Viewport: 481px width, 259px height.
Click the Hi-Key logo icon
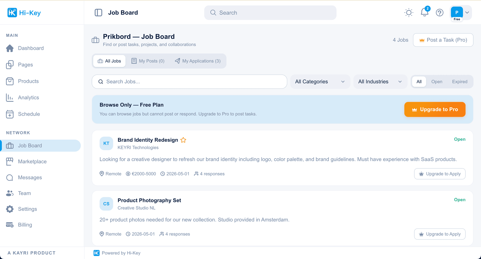12,13
